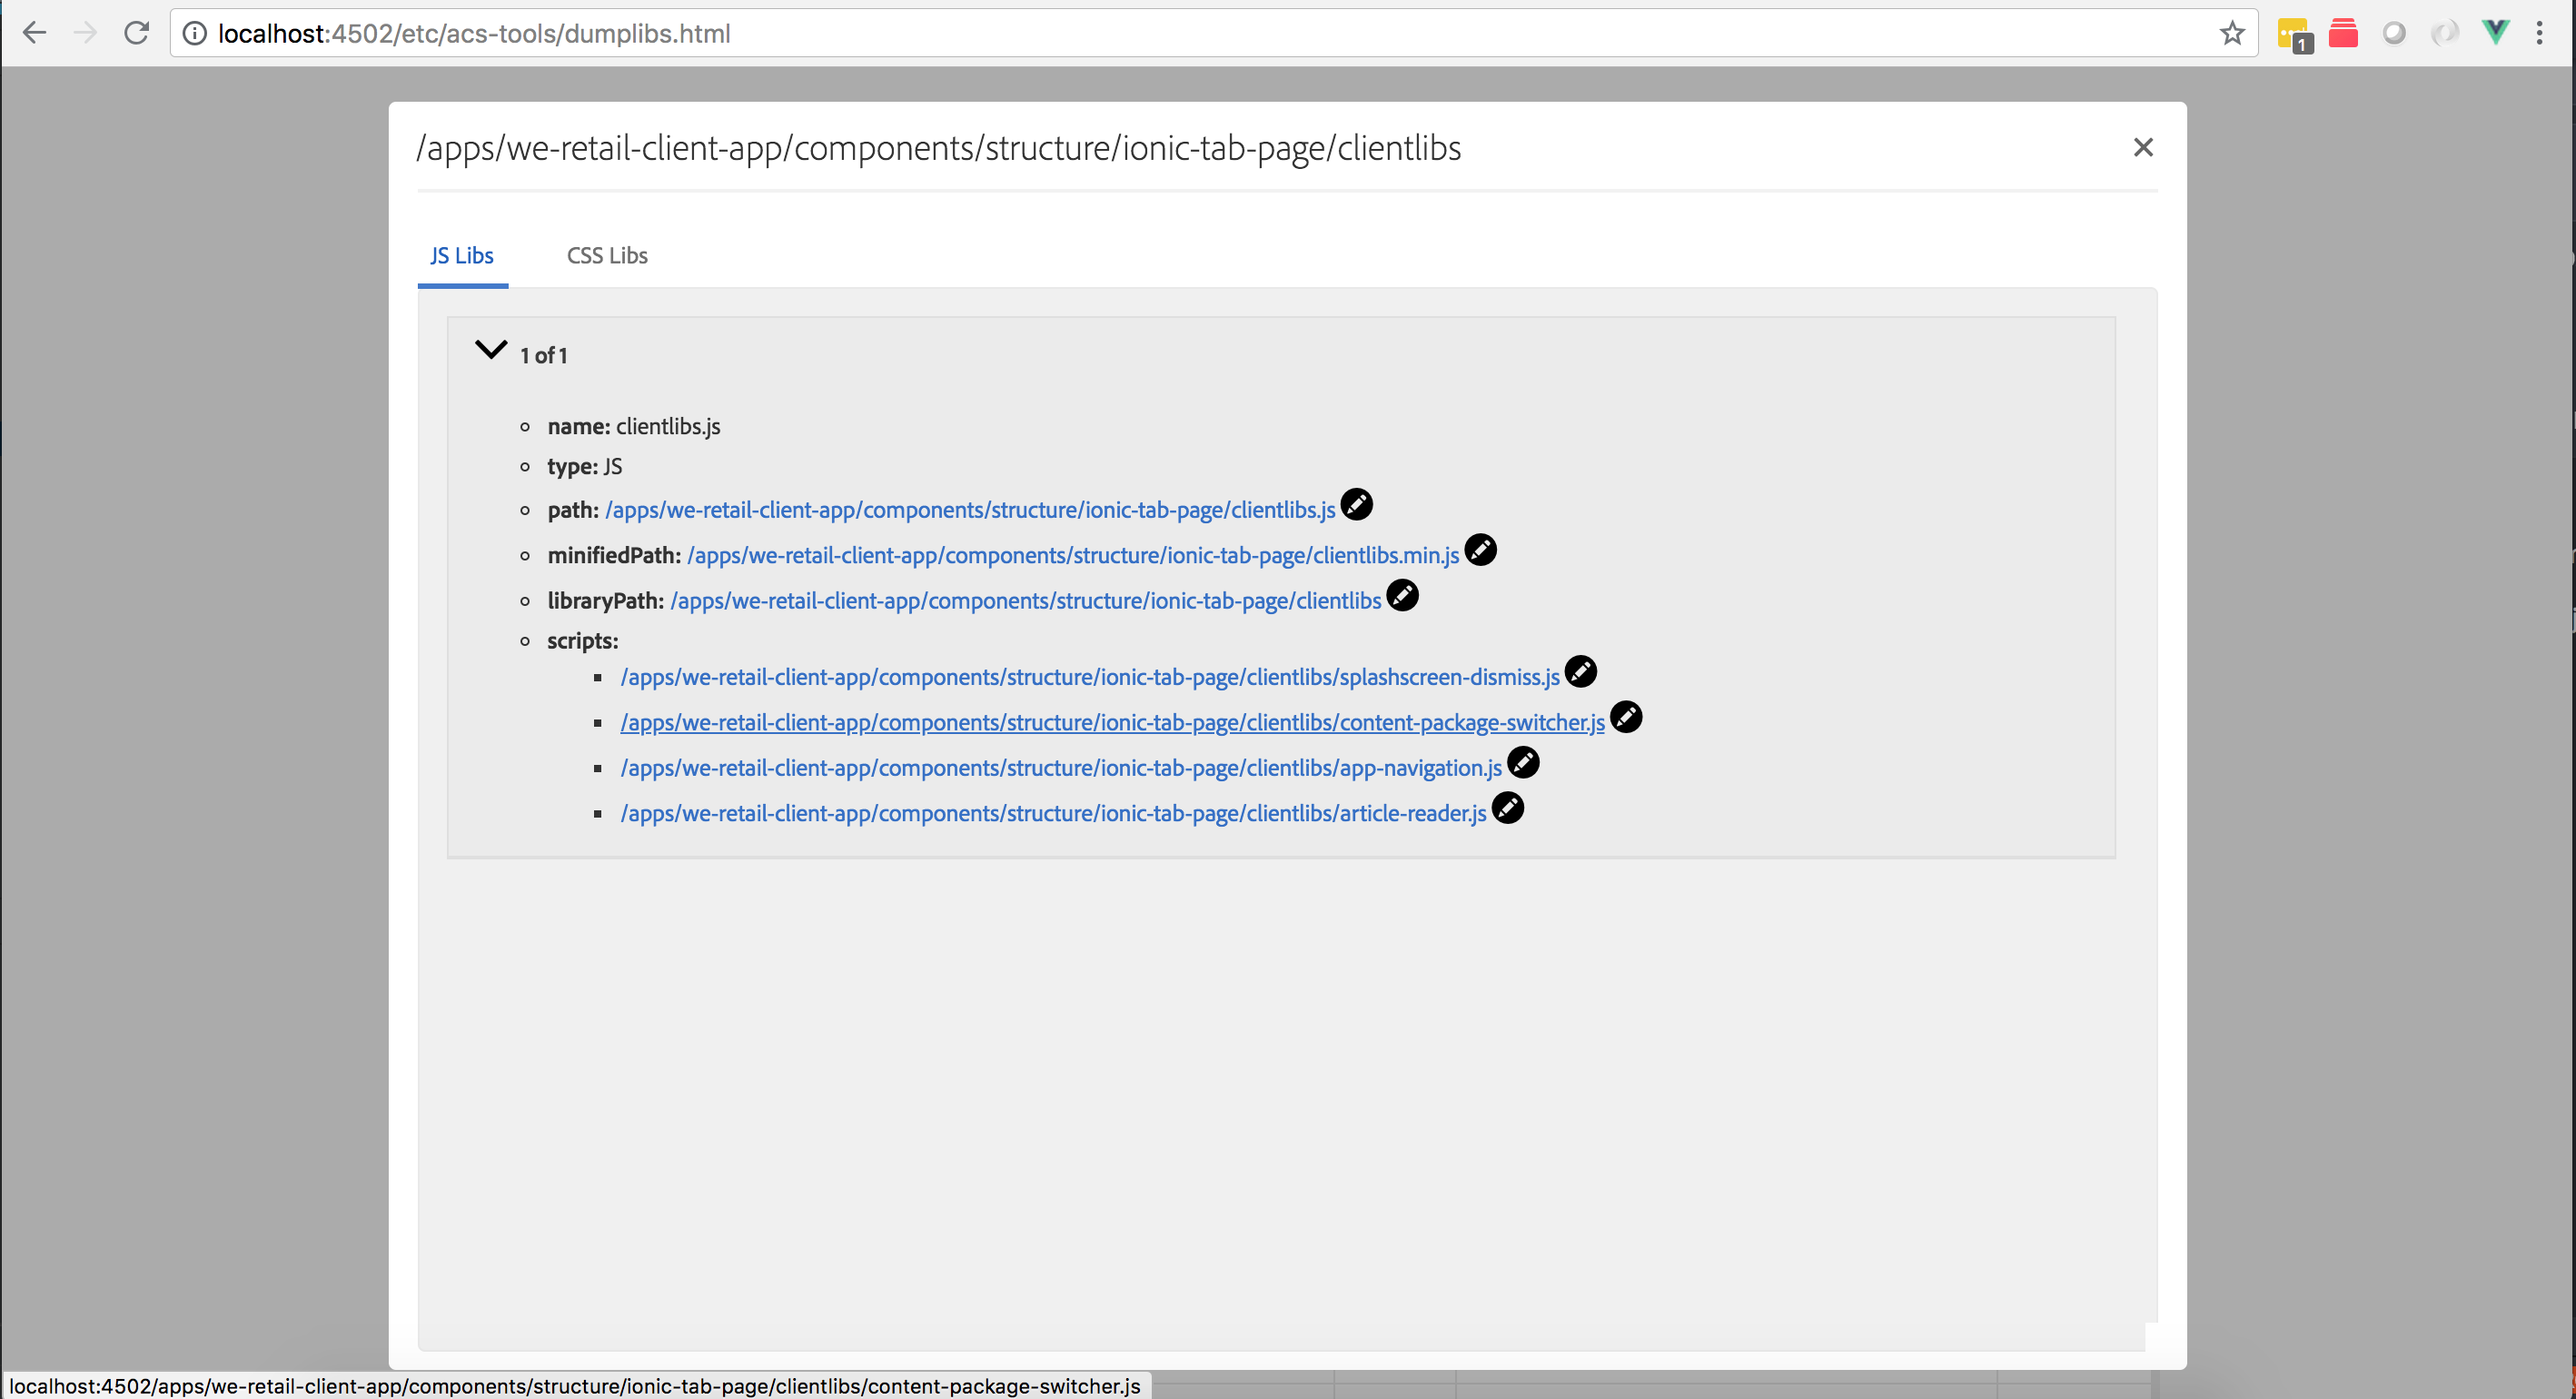2576x1399 pixels.
Task: Open the splashscreen-dismiss.js script link
Action: [1090, 677]
